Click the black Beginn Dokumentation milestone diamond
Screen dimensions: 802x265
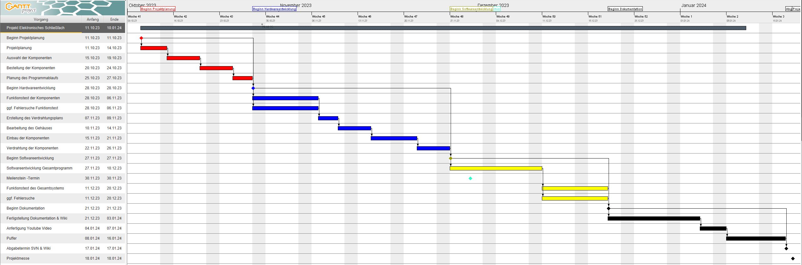coord(609,208)
